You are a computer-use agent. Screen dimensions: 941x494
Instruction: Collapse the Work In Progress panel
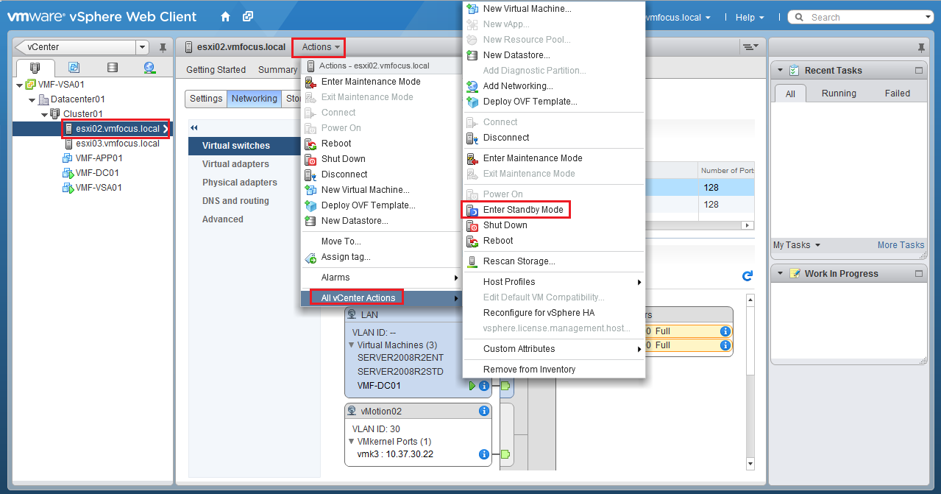pyautogui.click(x=918, y=274)
